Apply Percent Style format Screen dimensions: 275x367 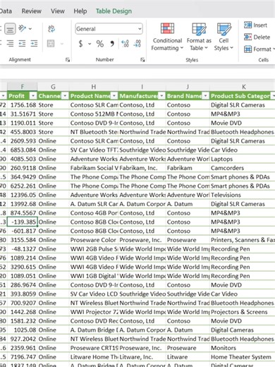pos(100,44)
